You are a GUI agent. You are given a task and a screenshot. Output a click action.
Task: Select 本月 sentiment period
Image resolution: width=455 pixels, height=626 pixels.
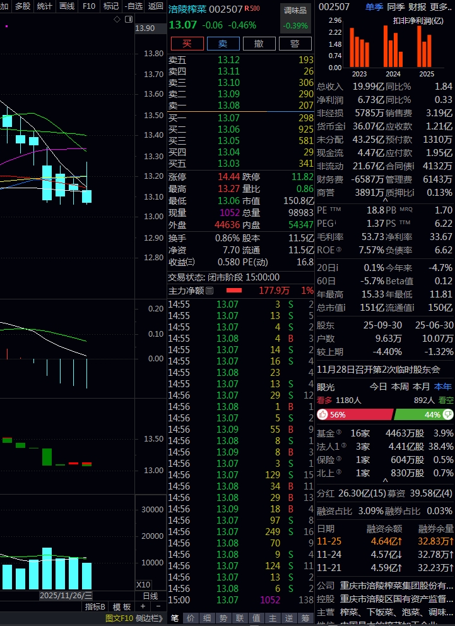point(422,387)
